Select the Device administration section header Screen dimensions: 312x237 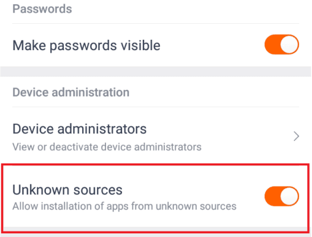(71, 92)
